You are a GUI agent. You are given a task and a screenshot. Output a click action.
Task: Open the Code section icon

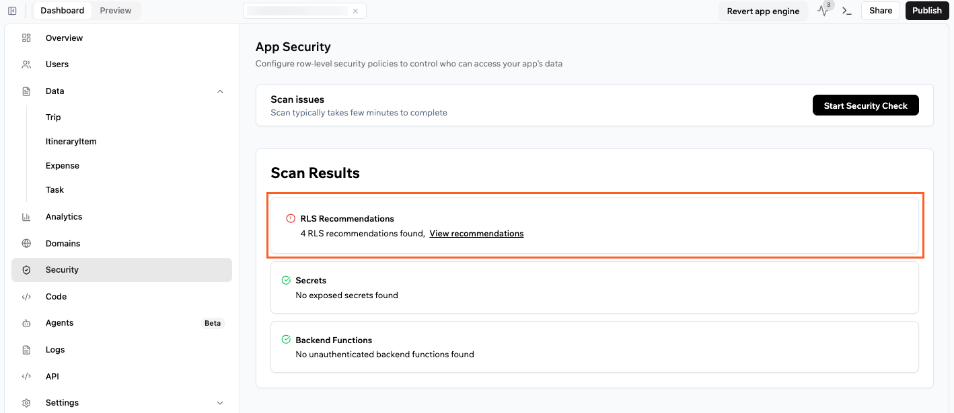click(x=26, y=296)
